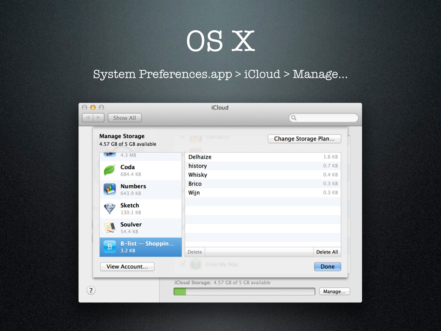Viewport: 441px width, 331px height.
Task: Go forward with the right arrow button
Action: (99, 118)
